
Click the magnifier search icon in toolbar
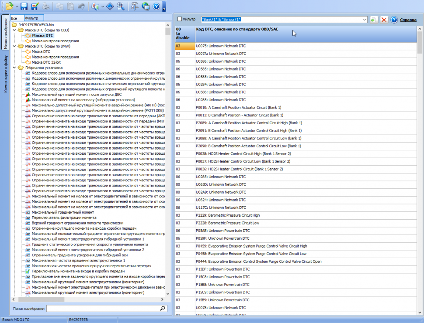coord(121,6)
